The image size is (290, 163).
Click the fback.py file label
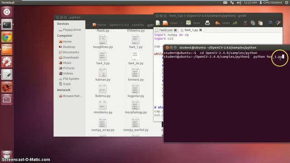click(x=103, y=31)
